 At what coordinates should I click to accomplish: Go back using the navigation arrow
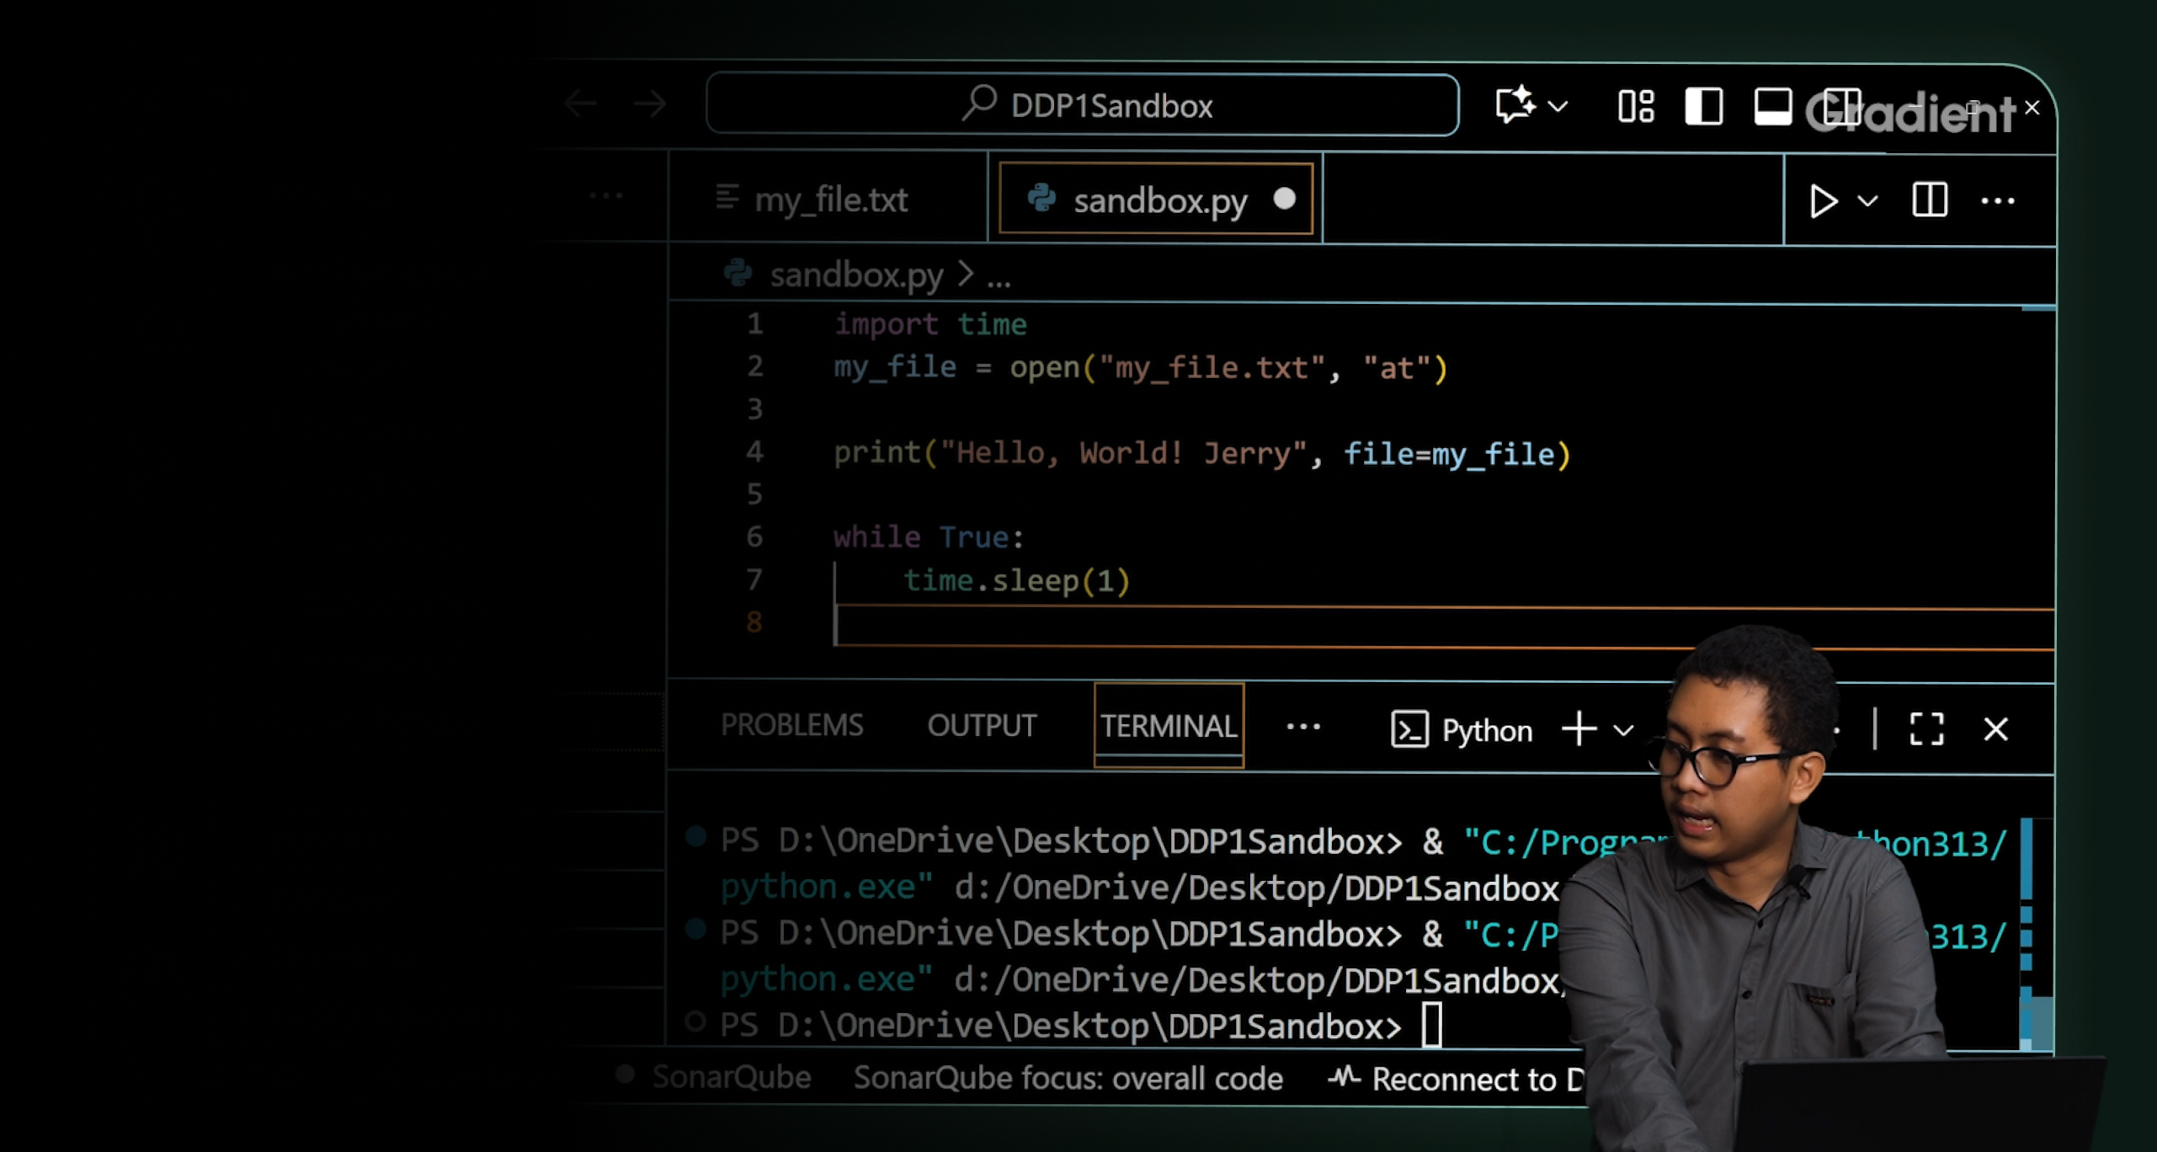580,104
